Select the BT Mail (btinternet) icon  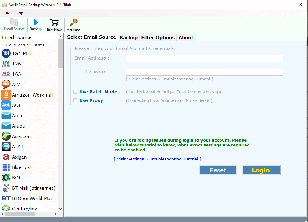(6, 188)
